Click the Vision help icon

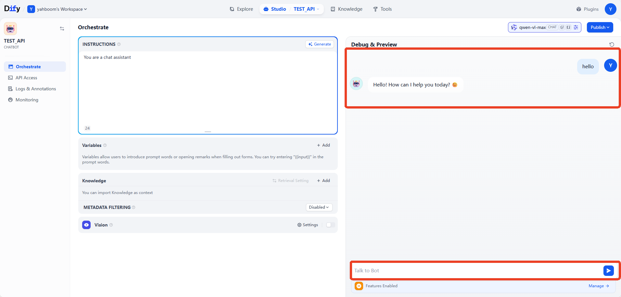point(111,225)
